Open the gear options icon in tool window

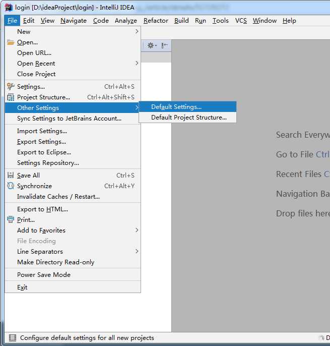coord(152,45)
